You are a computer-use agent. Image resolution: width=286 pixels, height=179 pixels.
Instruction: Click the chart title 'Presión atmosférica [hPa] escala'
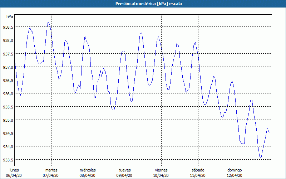coord(149,4)
